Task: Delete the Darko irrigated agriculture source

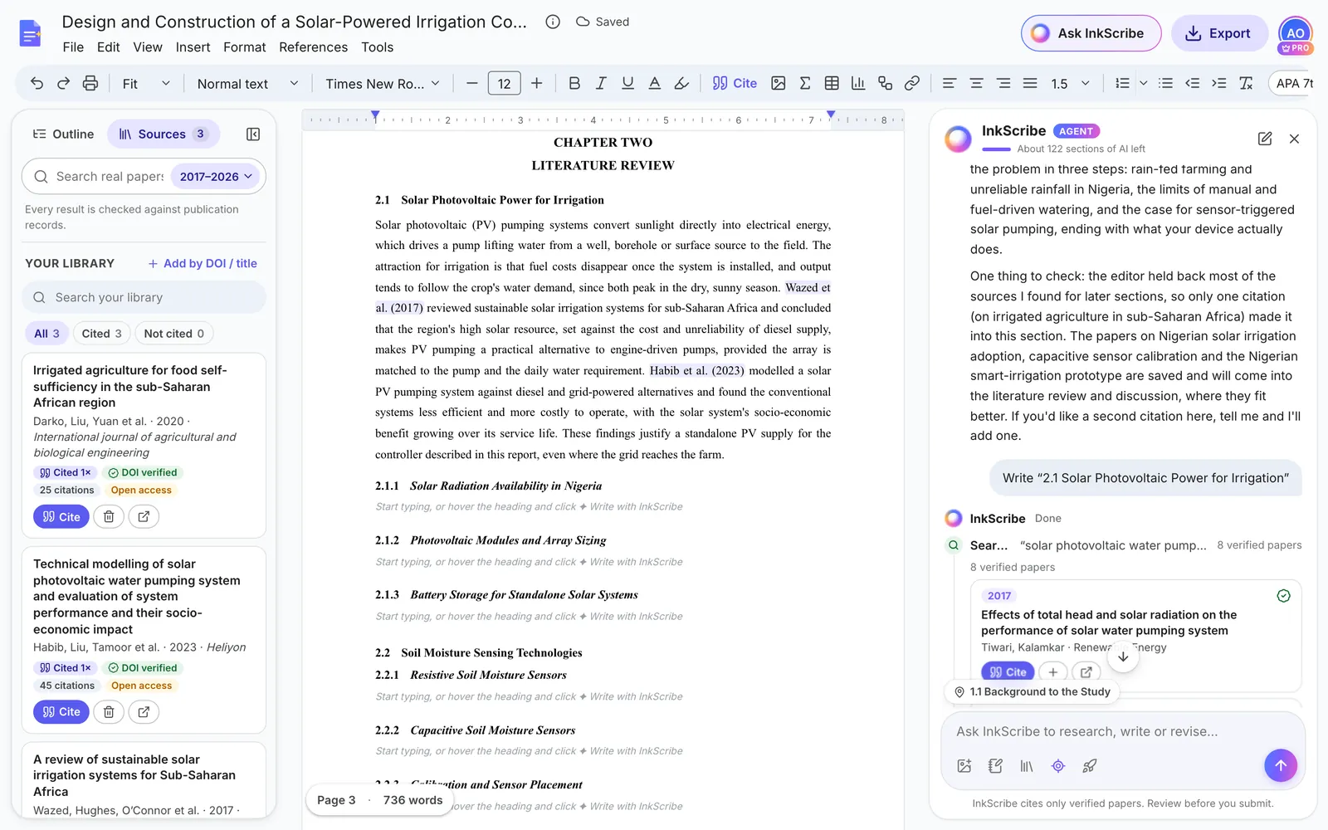Action: [x=109, y=516]
